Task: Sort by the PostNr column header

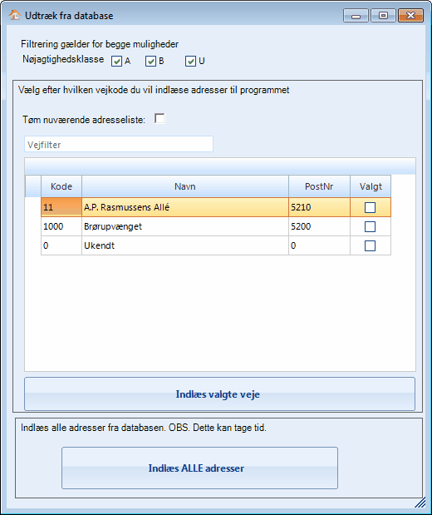Action: point(319,186)
